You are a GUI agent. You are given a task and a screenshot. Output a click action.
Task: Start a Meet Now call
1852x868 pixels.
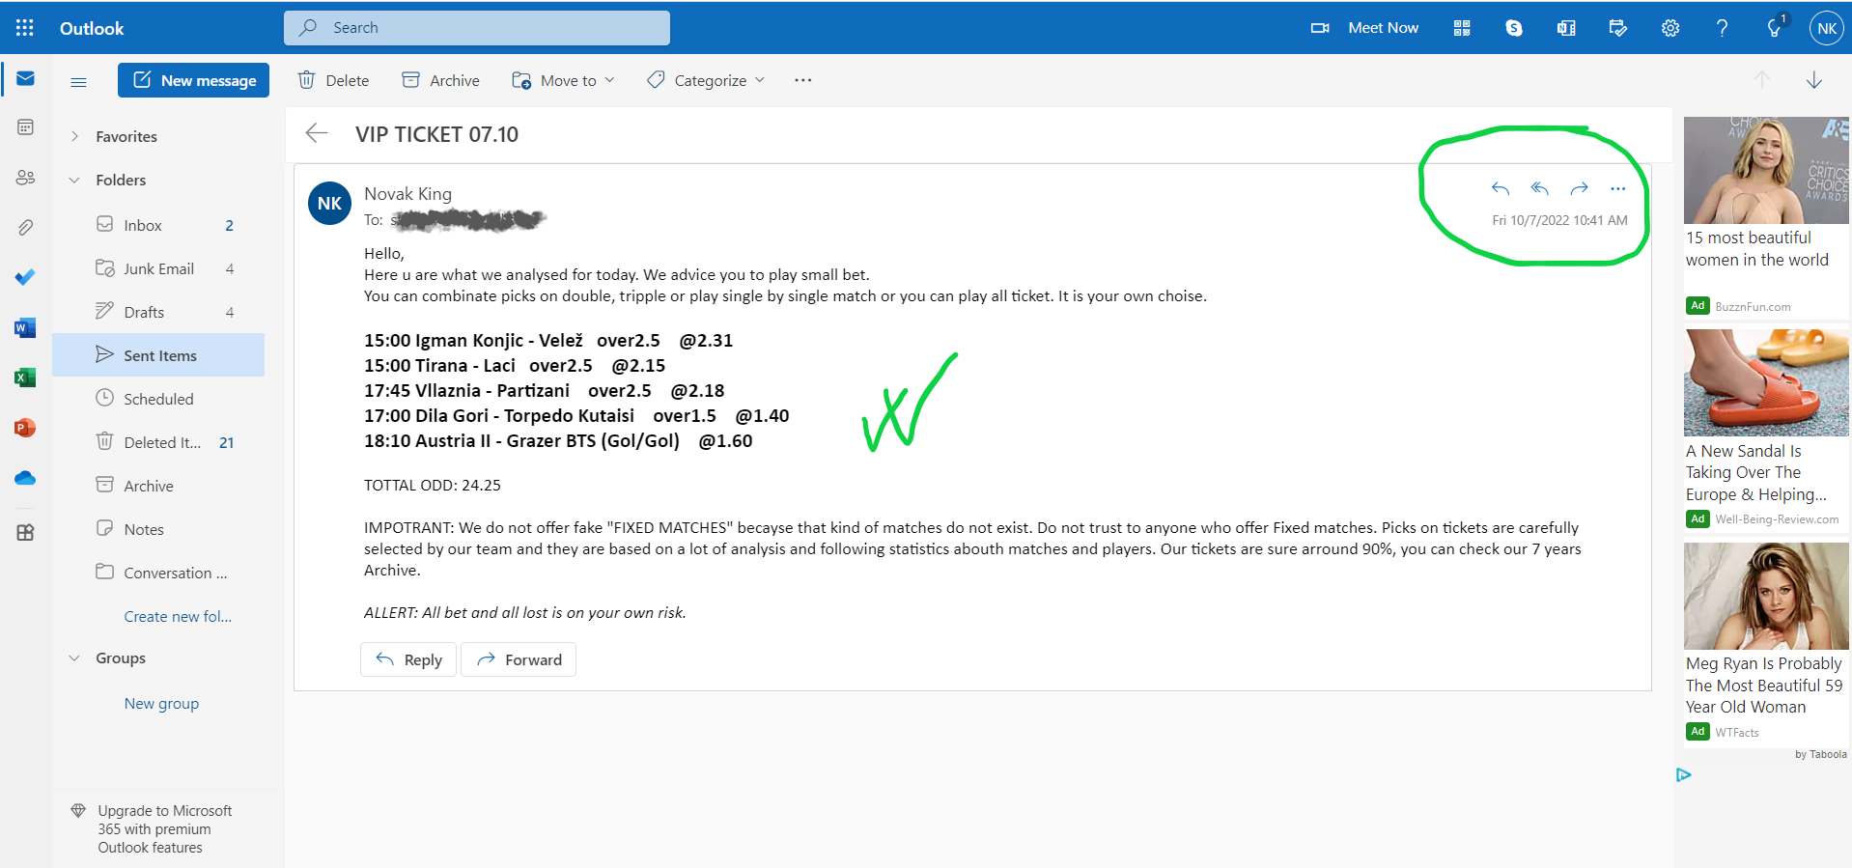tap(1364, 28)
